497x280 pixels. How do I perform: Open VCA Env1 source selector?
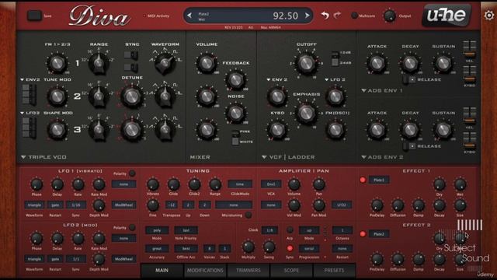(271, 184)
